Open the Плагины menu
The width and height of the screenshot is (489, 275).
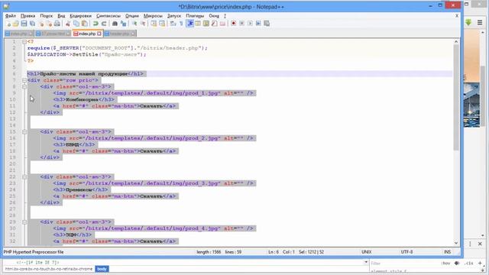click(x=195, y=15)
